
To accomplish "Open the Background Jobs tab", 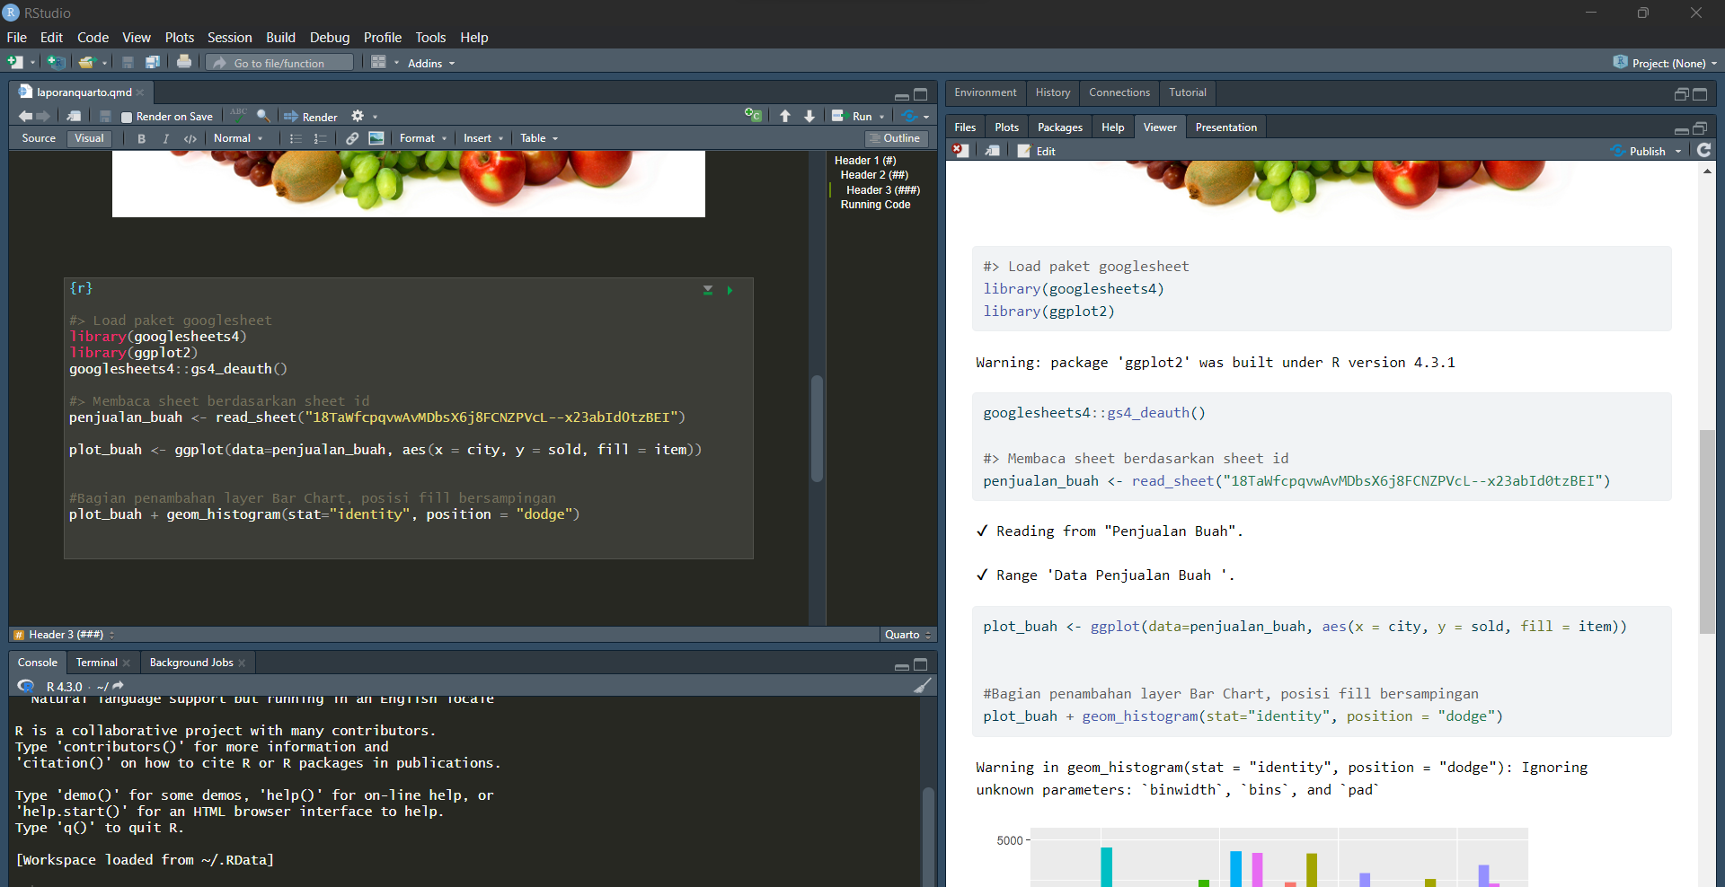I will click(x=191, y=663).
